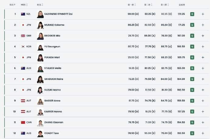Viewport: 210px width, 139px height.
Task: Click the Austria flag in Gasser Anna's row
Action: 23,101
